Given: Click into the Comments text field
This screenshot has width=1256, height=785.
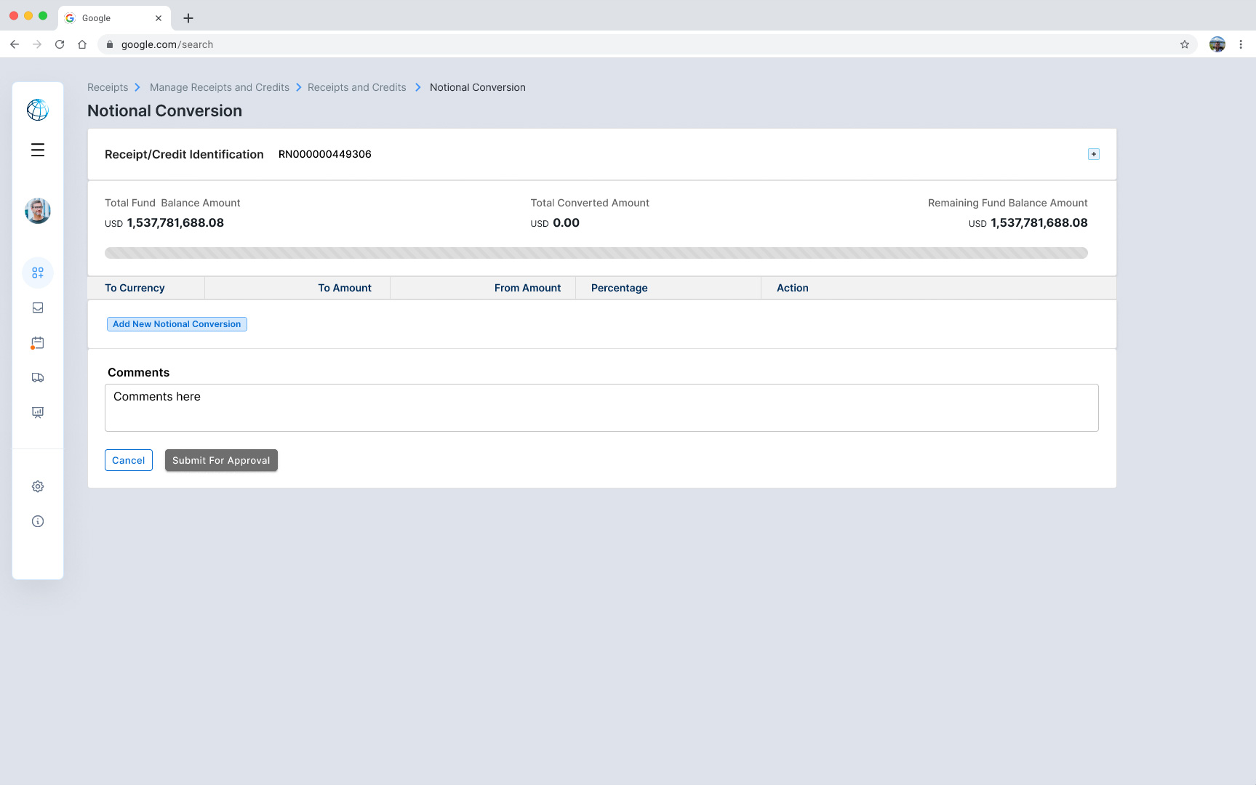Looking at the screenshot, I should [x=601, y=408].
